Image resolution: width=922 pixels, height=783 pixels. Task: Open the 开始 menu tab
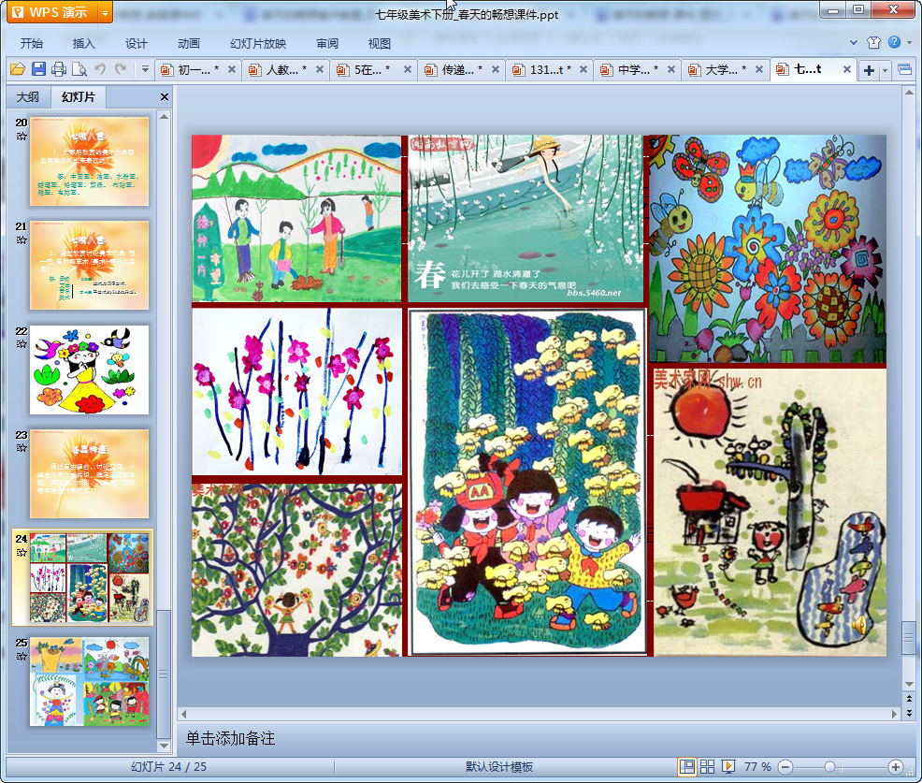point(32,44)
